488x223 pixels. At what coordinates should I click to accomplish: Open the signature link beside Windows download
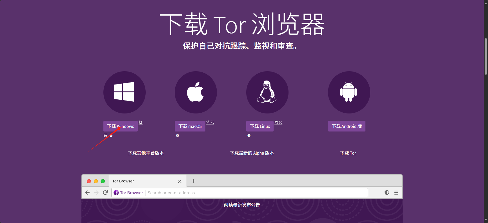pyautogui.click(x=140, y=122)
